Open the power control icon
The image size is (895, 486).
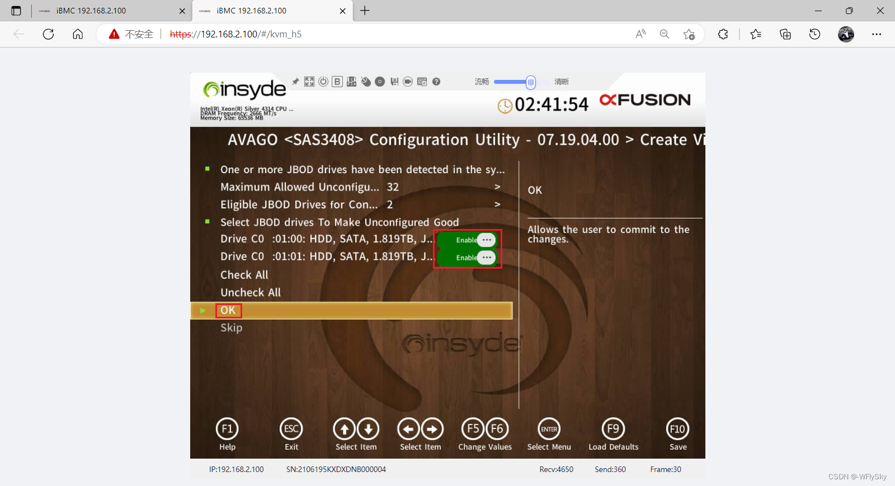pyautogui.click(x=323, y=82)
